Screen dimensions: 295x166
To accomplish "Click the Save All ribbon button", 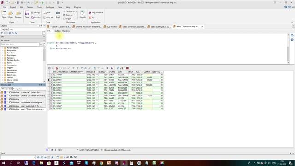I will pos(35,18).
